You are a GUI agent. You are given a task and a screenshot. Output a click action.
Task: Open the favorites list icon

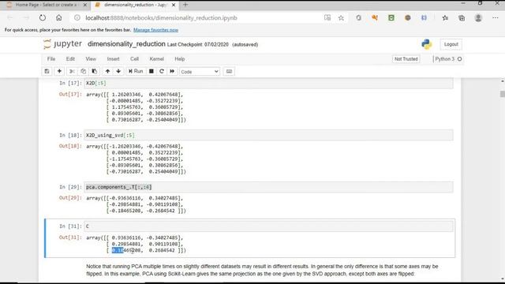(x=445, y=18)
